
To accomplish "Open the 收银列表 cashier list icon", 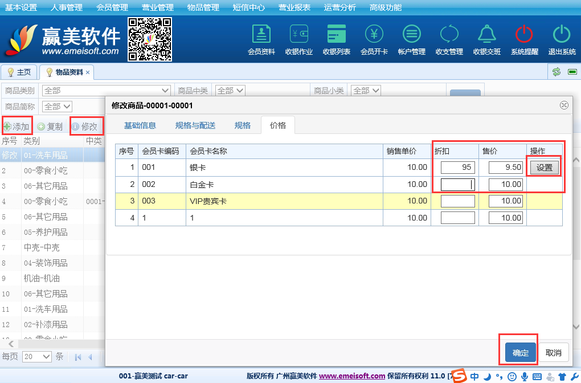I will pyautogui.click(x=336, y=39).
